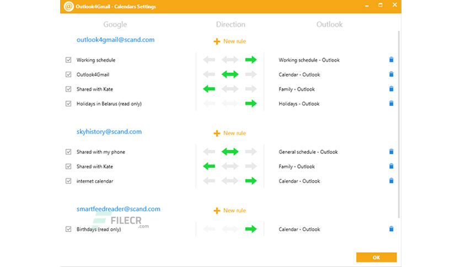Screen dimensions: 461x267
Task: Click green right arrow for Birthdays (read only)
Action: 251,229
